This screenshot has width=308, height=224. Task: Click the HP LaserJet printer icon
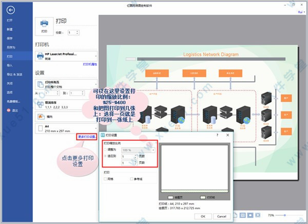[40, 56]
